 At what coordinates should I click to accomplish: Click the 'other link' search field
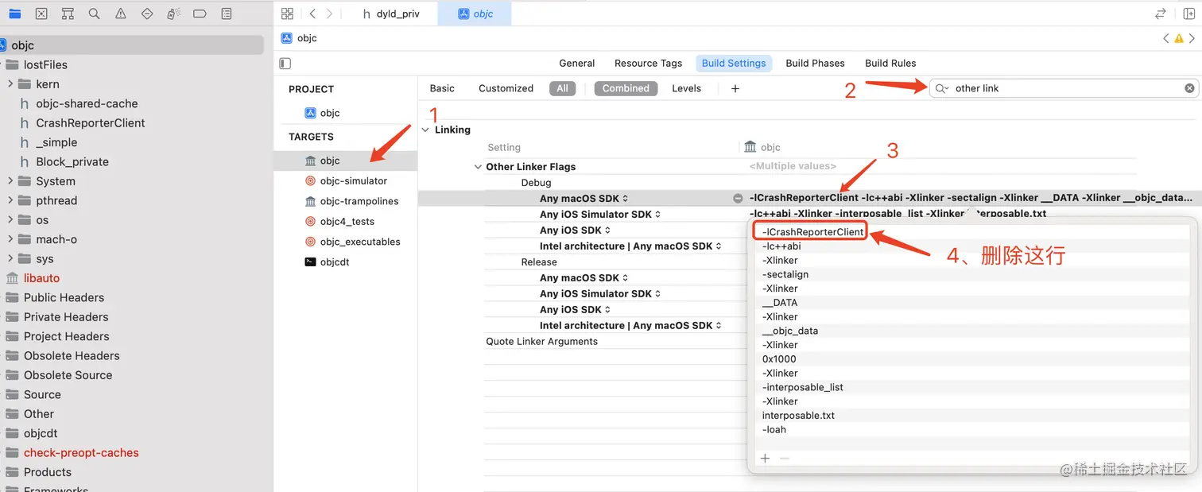click(1064, 88)
